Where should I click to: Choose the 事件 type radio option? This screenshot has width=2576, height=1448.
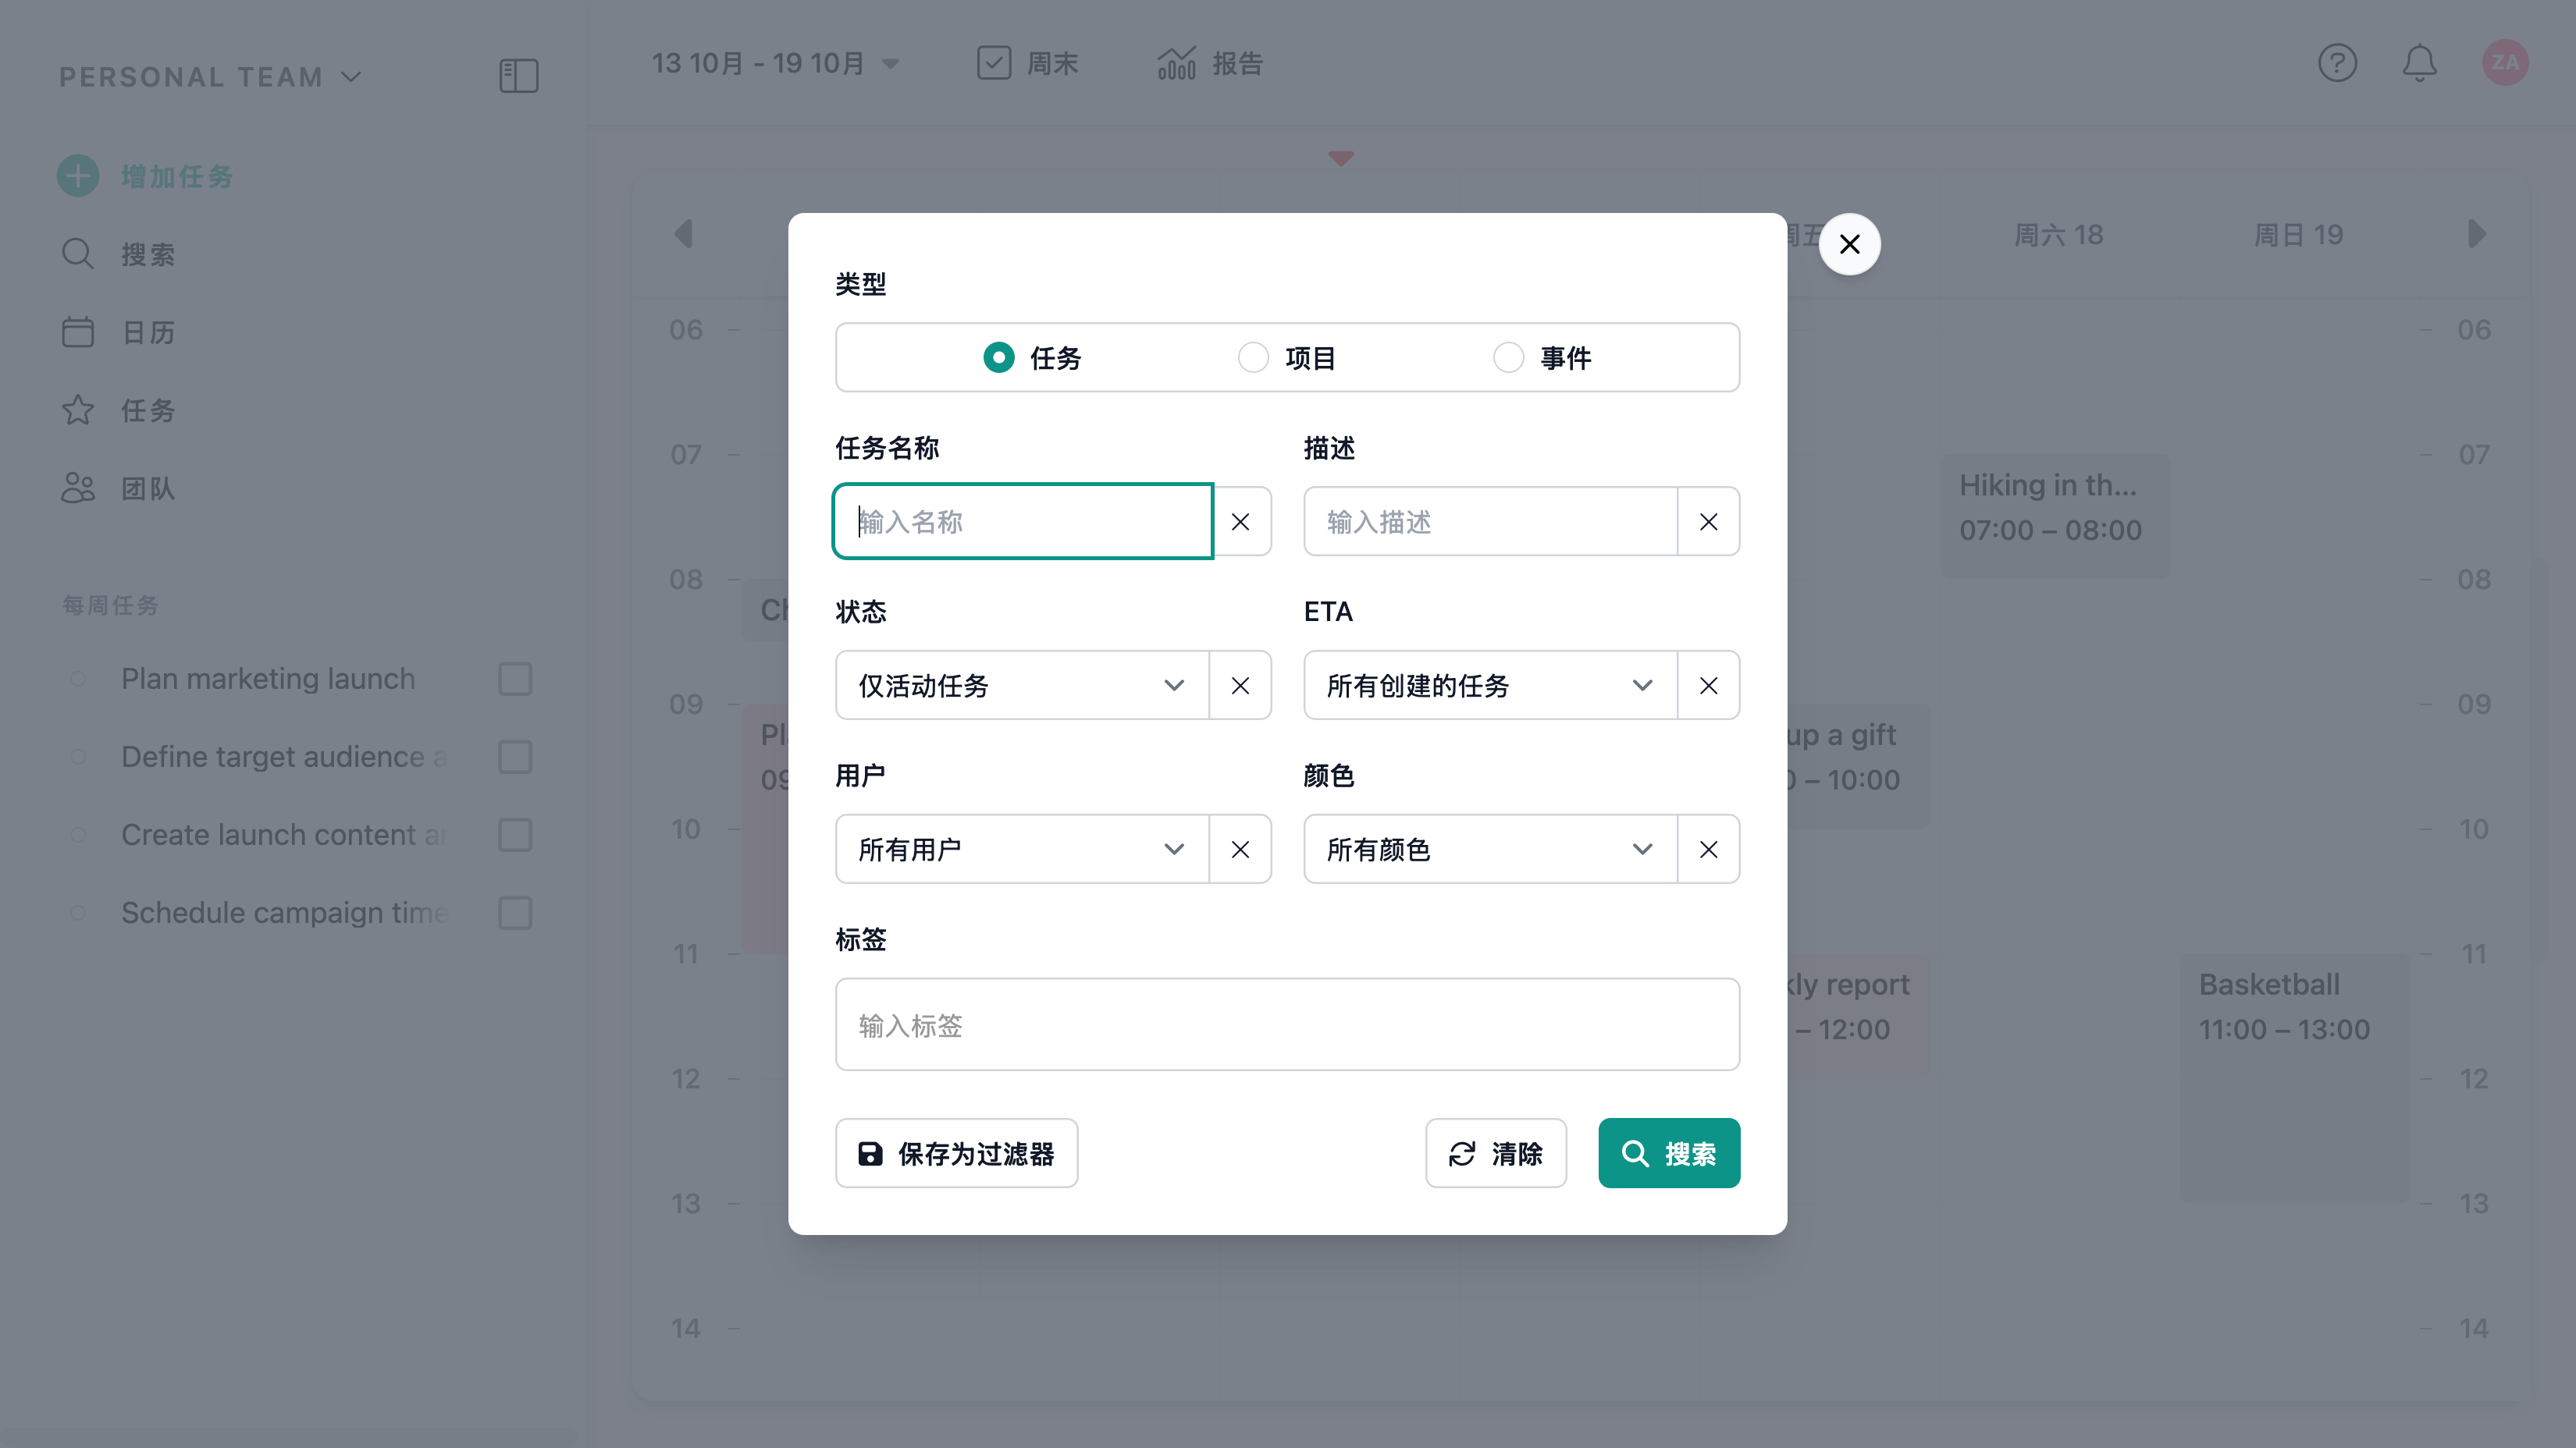pos(1508,358)
